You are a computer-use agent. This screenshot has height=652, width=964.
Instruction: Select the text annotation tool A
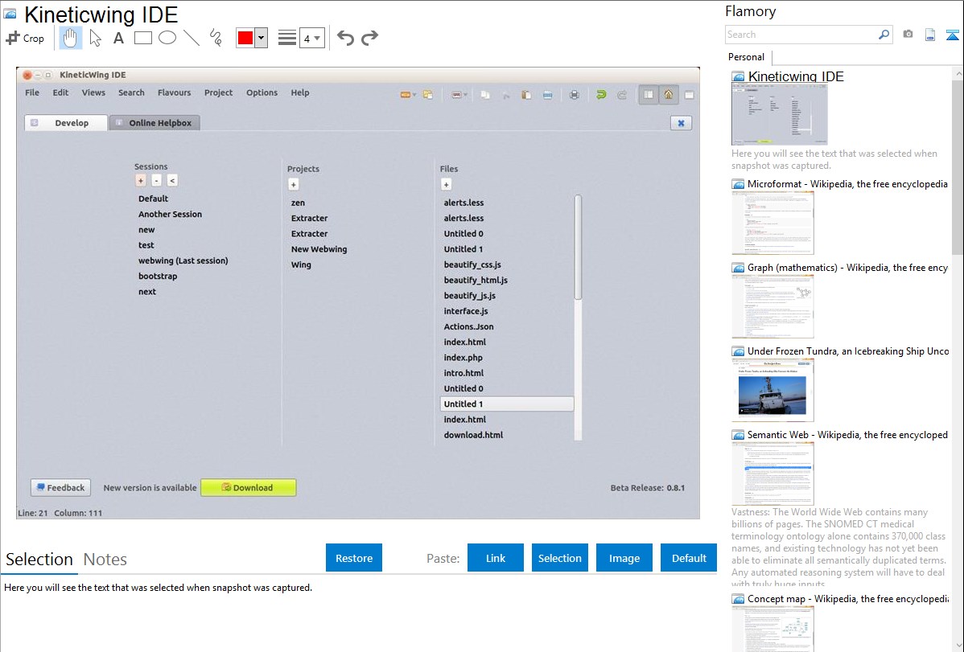118,38
